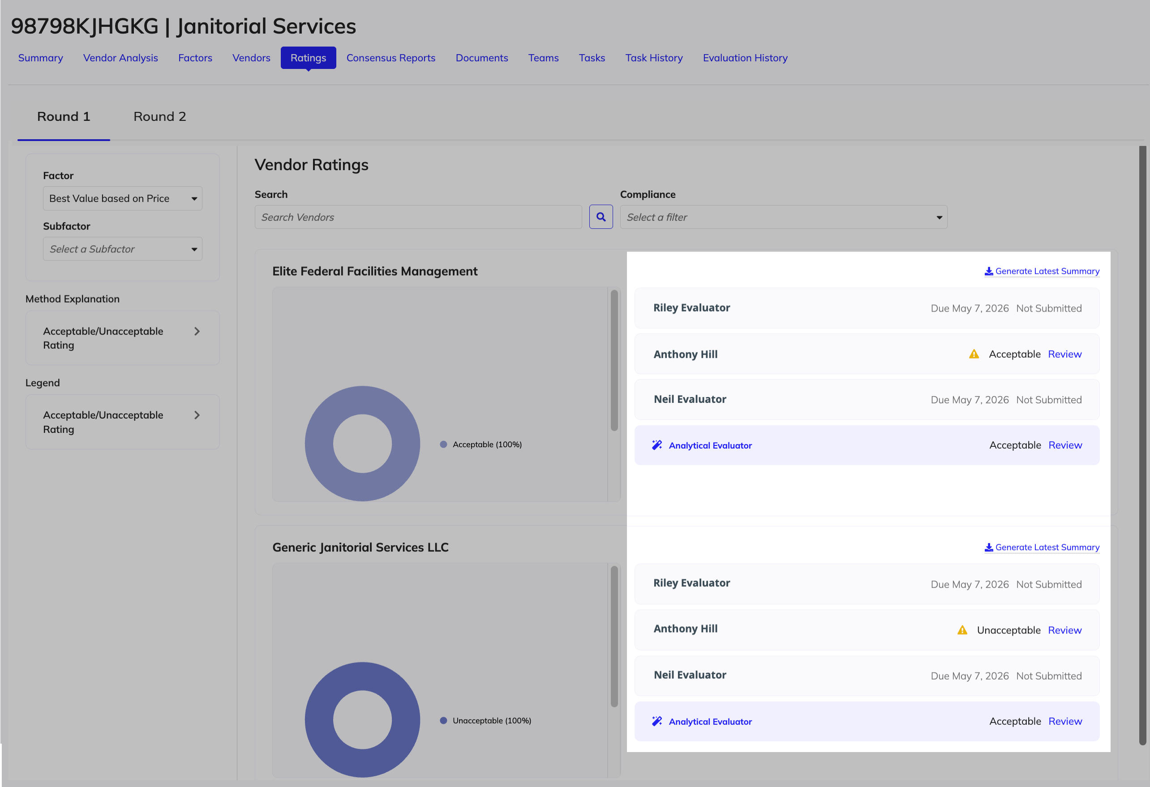Click the Acceptable (100%) legend dot

(x=443, y=444)
